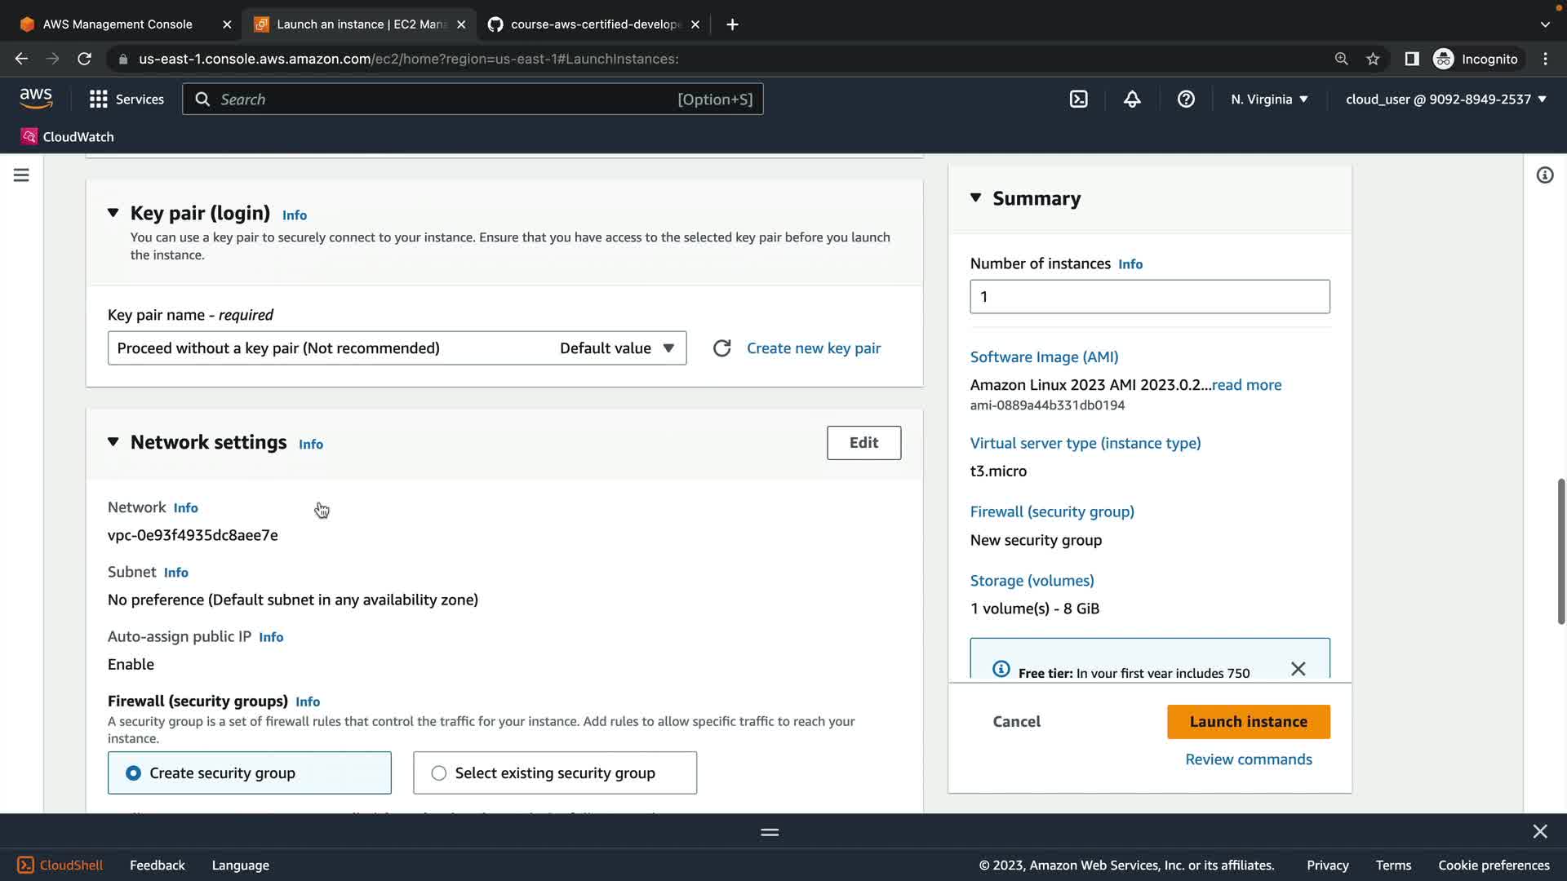The height and width of the screenshot is (881, 1567).
Task: Click the Create new key pair link
Action: tap(813, 348)
